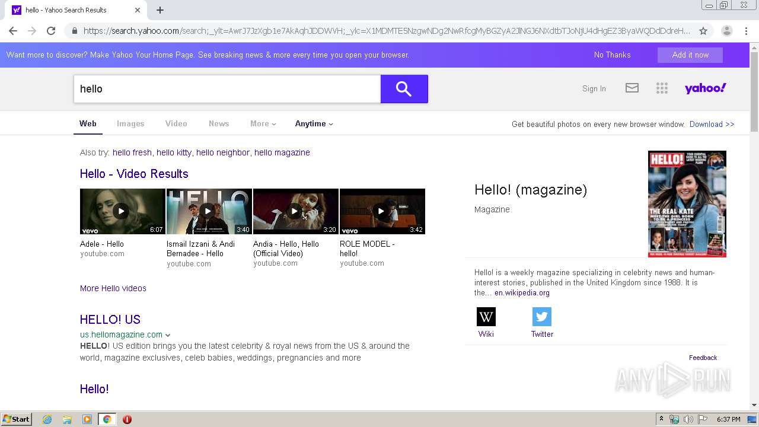Open the Chrome profile avatar icon
The width and height of the screenshot is (759, 427).
726,31
